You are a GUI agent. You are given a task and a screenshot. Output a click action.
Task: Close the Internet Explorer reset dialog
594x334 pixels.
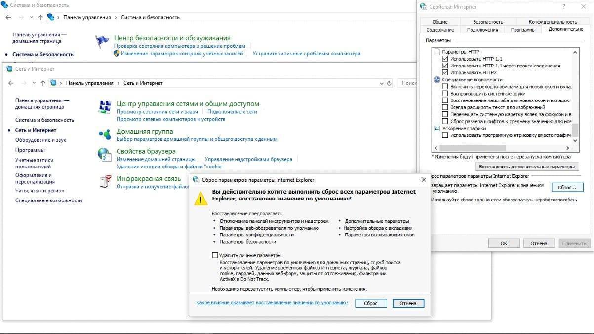click(x=423, y=180)
